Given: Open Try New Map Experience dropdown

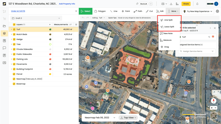Looking at the screenshot, I should tap(198, 11).
